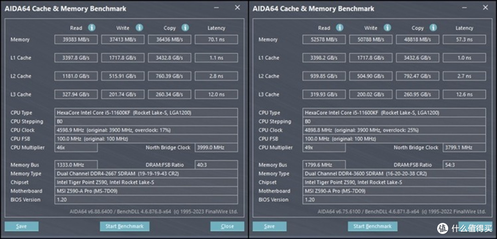
Task: Click L2 write value 504.90 GB/s
Action: [x=370, y=76]
